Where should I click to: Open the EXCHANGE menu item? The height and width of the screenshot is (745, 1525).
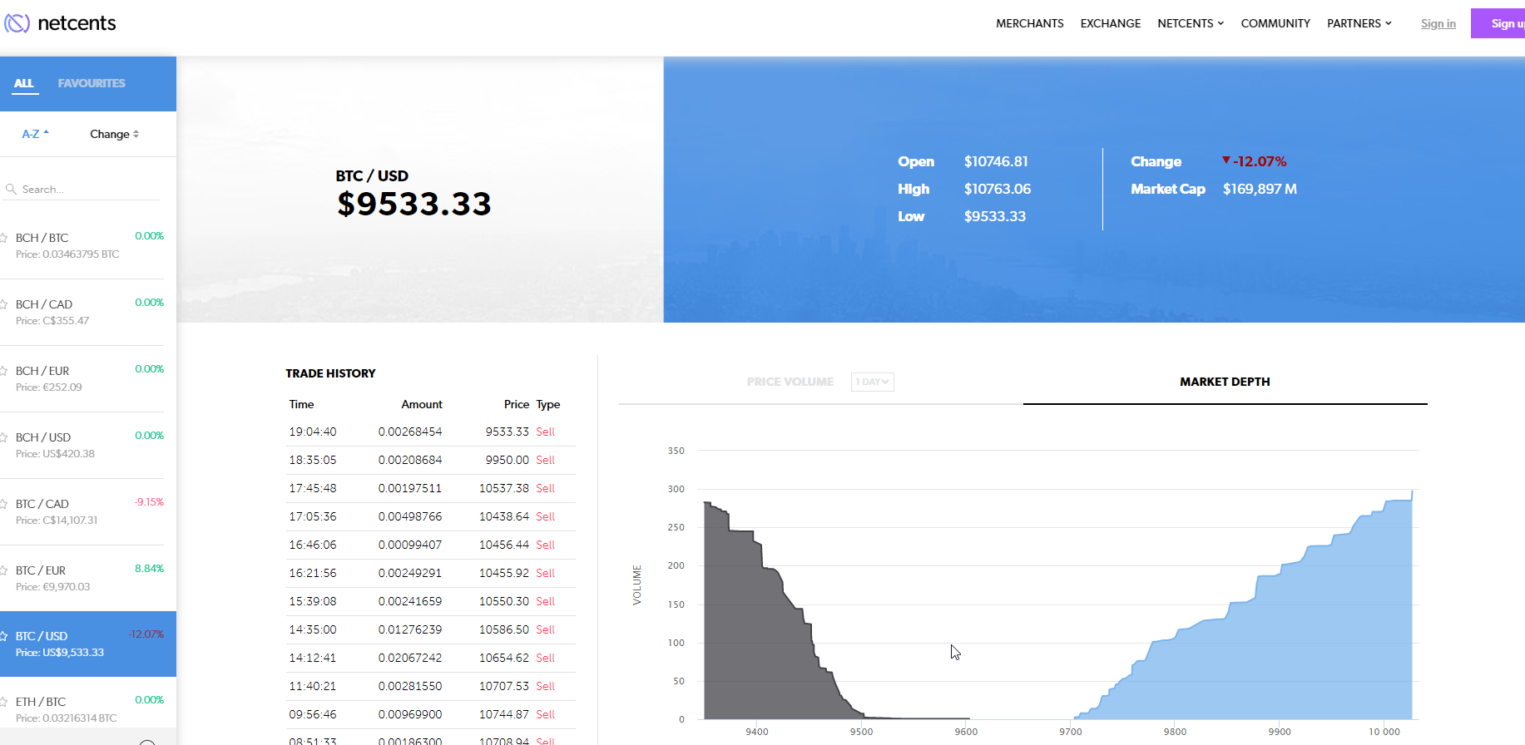pyautogui.click(x=1111, y=23)
